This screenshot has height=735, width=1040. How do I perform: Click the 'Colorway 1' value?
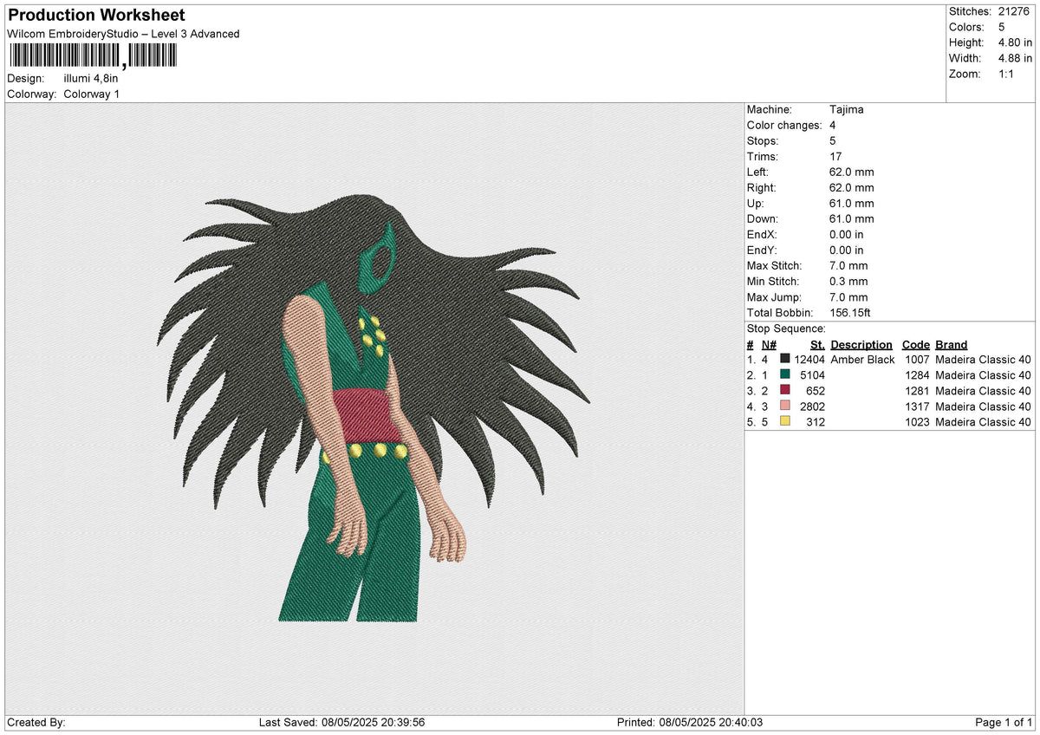pyautogui.click(x=92, y=94)
